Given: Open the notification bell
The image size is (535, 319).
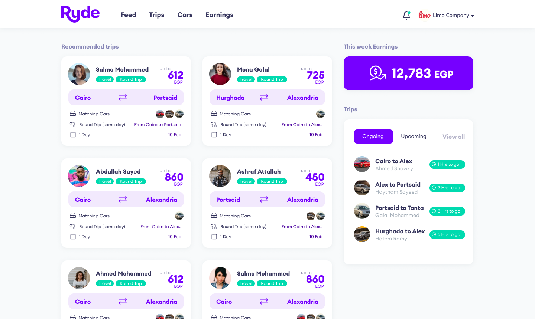Looking at the screenshot, I should tap(406, 15).
